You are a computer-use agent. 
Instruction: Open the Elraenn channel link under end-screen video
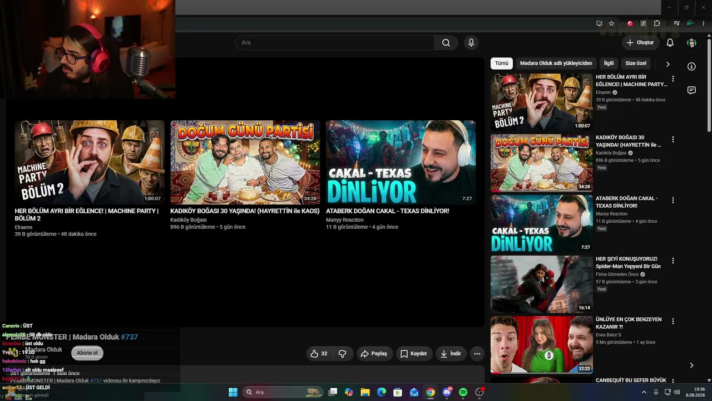click(x=23, y=227)
